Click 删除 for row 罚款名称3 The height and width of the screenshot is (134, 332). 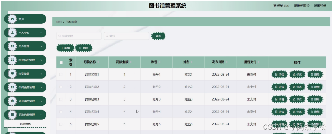click(x=315, y=99)
